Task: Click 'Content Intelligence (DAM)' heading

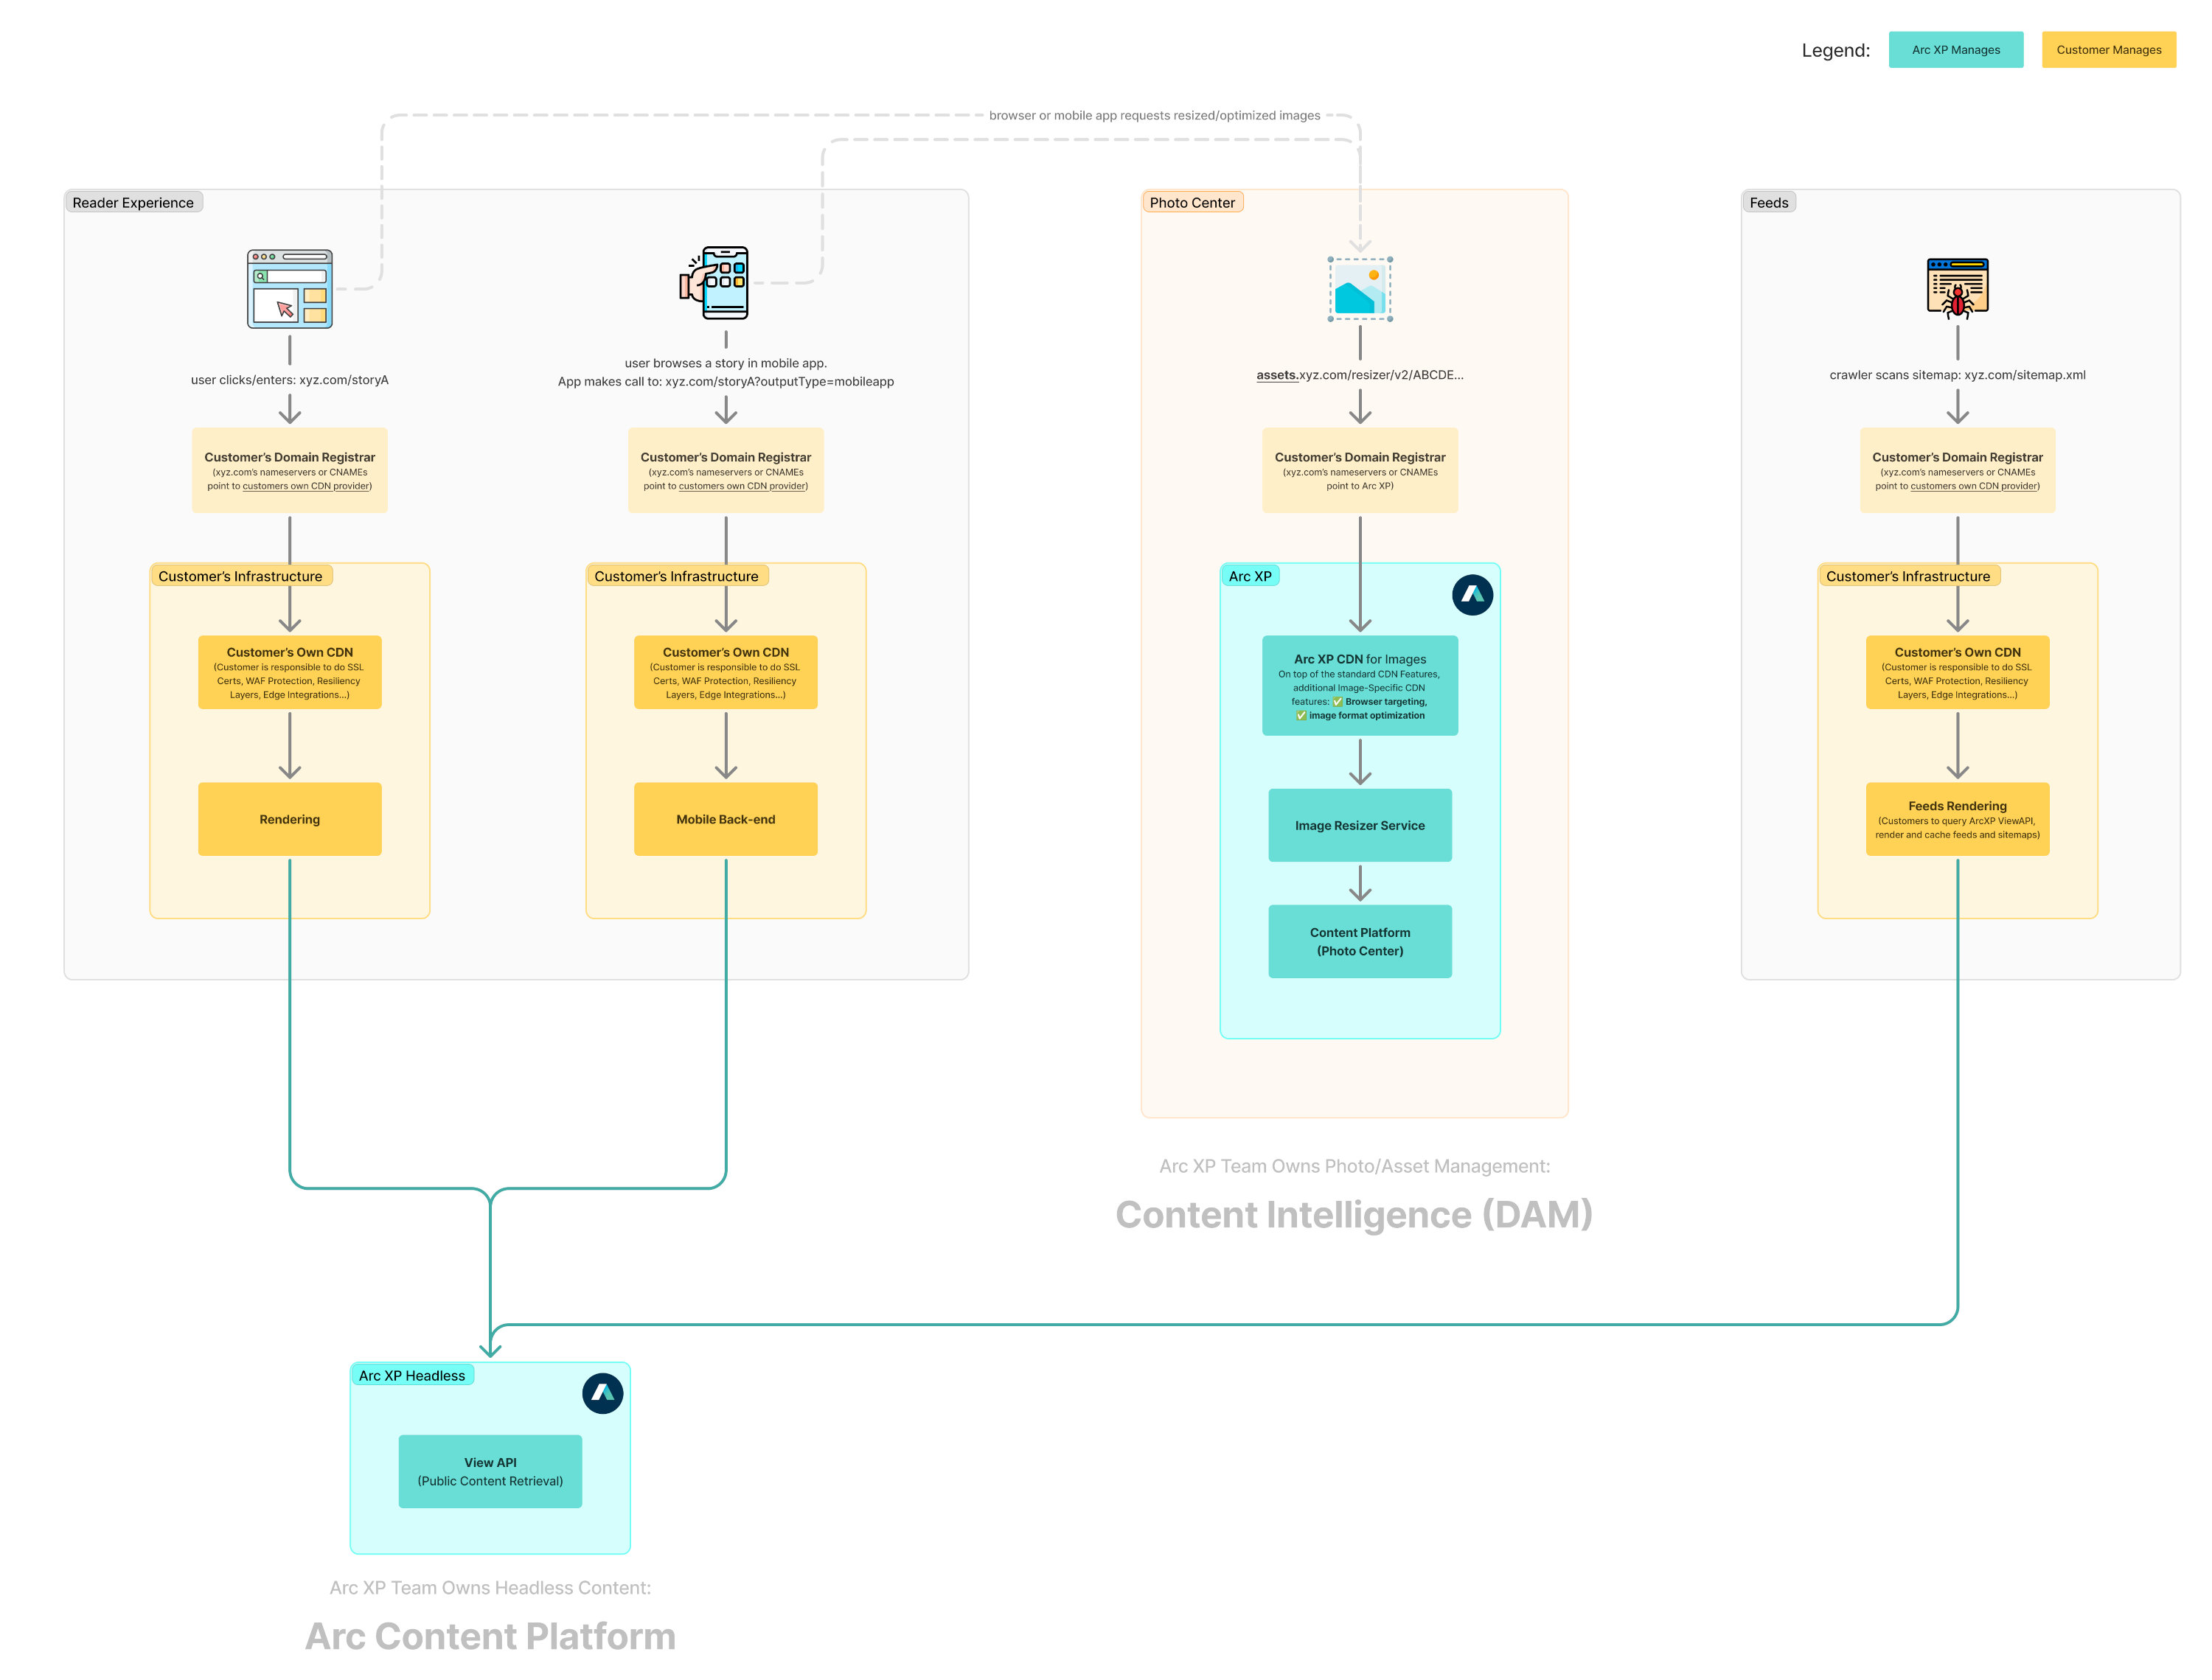Action: point(1354,1214)
